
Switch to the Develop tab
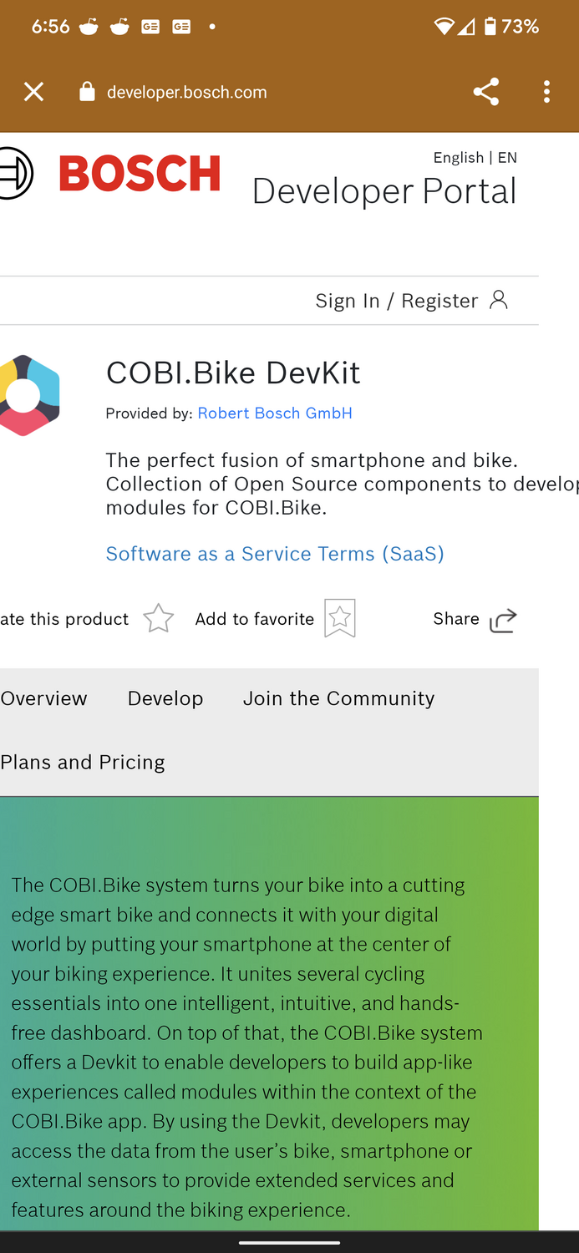pos(165,698)
